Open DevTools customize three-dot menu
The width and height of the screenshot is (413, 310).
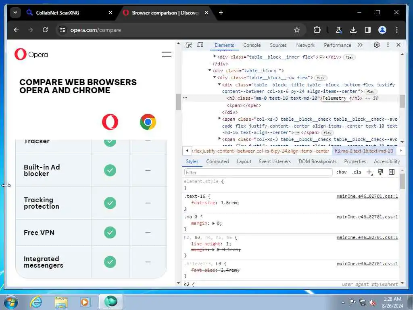click(388, 45)
